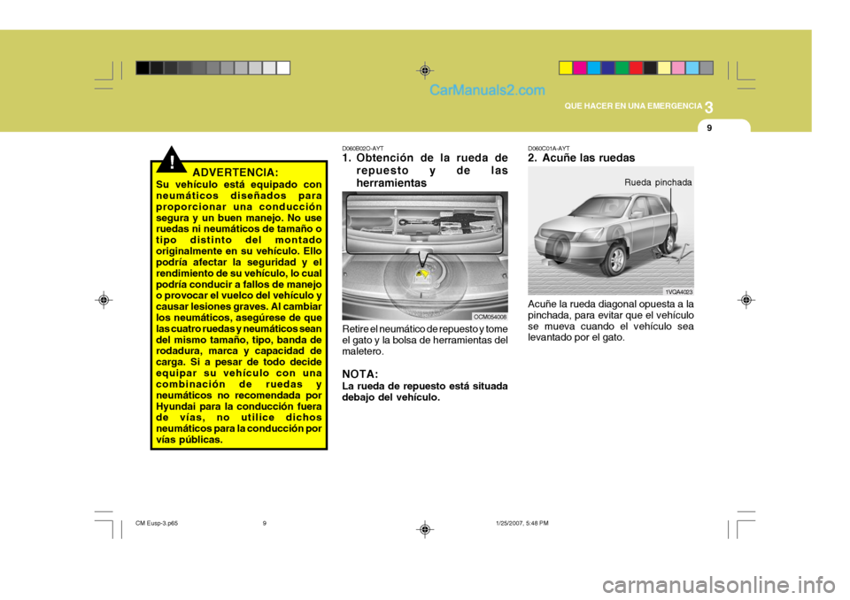This screenshot has height=600, width=850.
Task: Click the section code 'D060C01A-AYT'
Action: click(549, 148)
